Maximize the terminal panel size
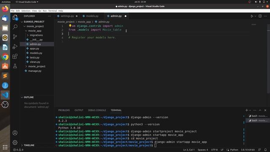270x152 pixels. (x=260, y=110)
